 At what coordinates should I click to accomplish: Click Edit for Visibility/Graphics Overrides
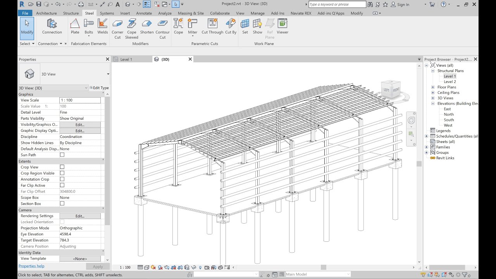pyautogui.click(x=80, y=125)
